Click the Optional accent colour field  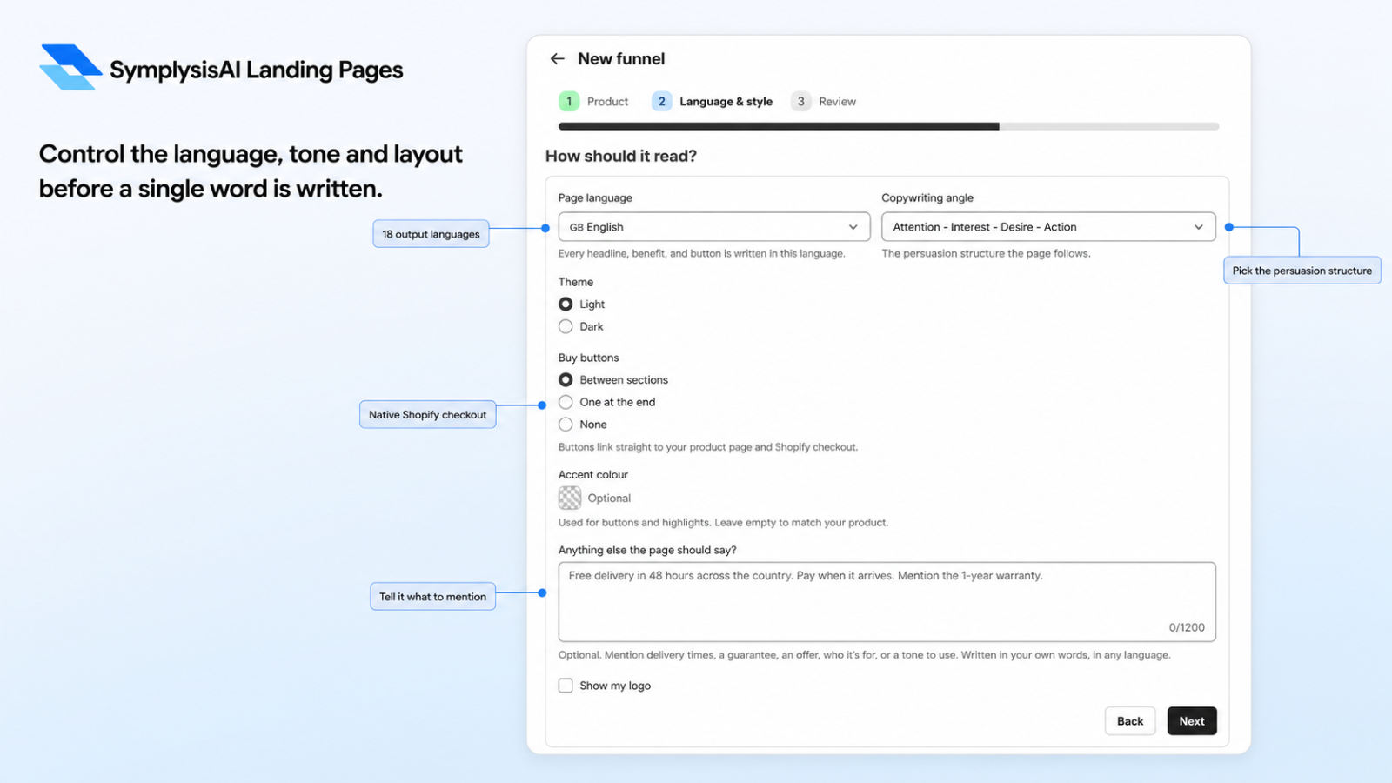tap(609, 499)
